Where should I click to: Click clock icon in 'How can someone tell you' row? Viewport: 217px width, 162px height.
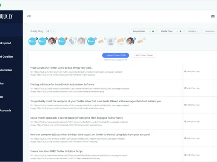185,138
